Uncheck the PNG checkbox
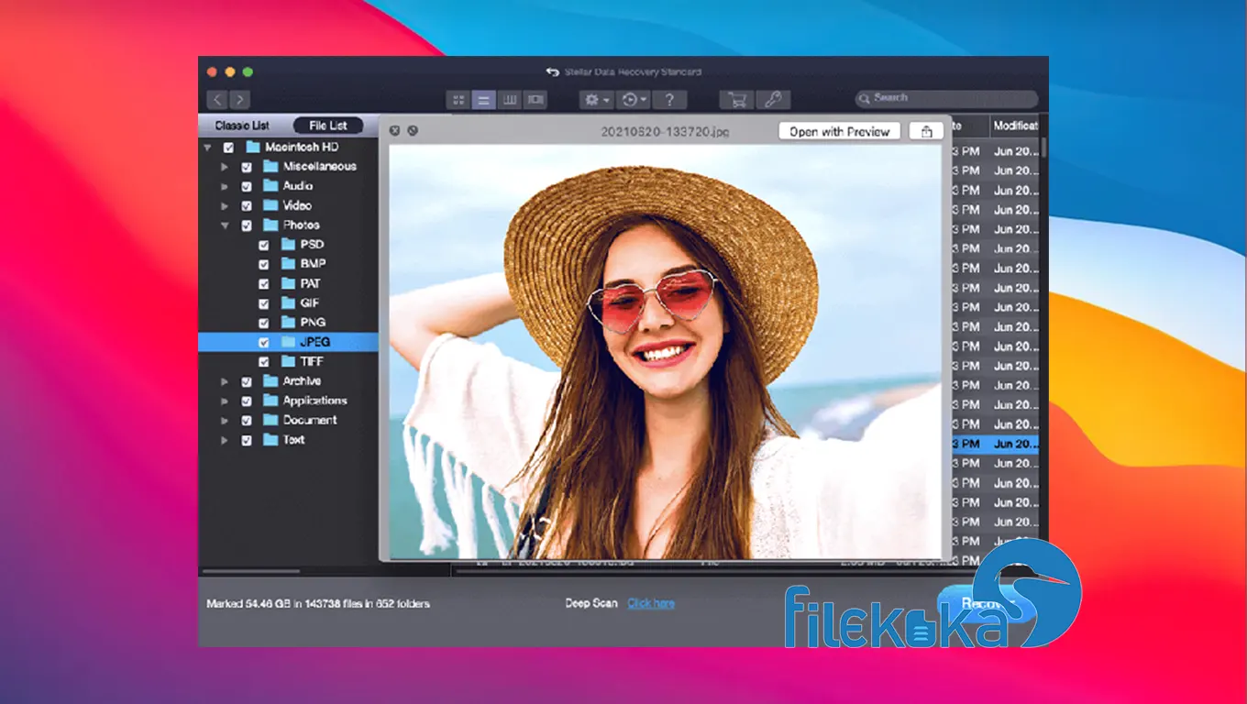 tap(264, 323)
